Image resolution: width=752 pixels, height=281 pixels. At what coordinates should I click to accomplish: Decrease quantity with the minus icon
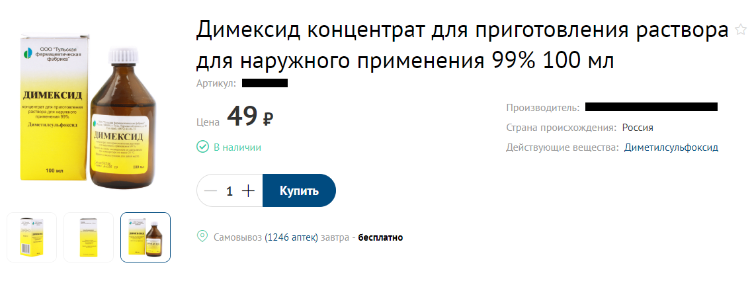point(211,191)
